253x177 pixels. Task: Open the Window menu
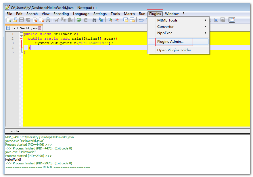point(172,14)
